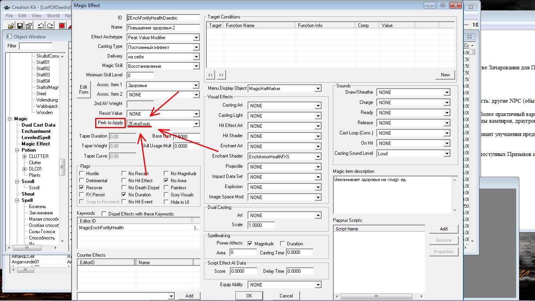
Task: Click the New target condition button
Action: pos(445,75)
